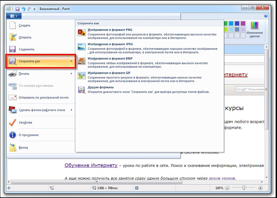Click the GIF shapes format icon
This screenshot has width=277, height=198.
(x=82, y=76)
